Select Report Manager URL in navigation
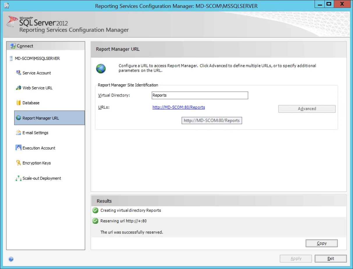Viewport: 353px width, 269px height. point(49,118)
